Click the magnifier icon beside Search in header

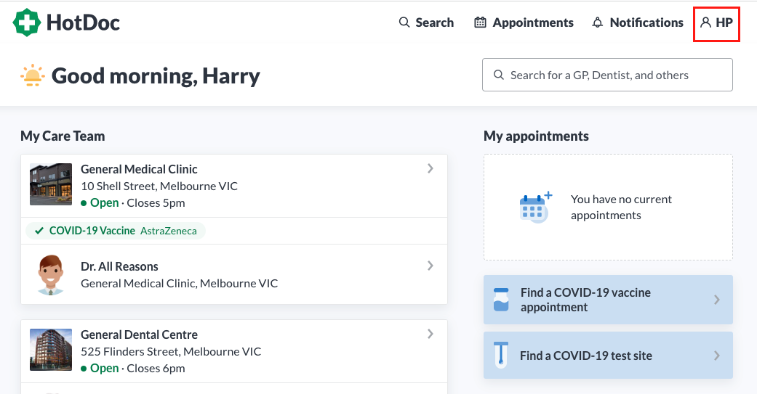(x=404, y=22)
